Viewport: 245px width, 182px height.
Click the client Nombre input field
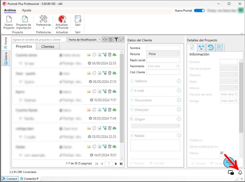(x=163, y=48)
